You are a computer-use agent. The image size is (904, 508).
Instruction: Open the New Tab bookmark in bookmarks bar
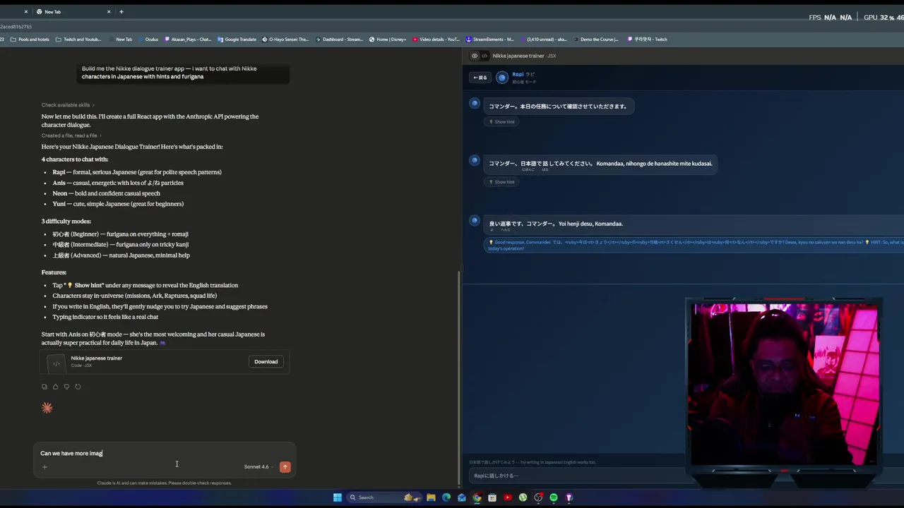pyautogui.click(x=119, y=40)
